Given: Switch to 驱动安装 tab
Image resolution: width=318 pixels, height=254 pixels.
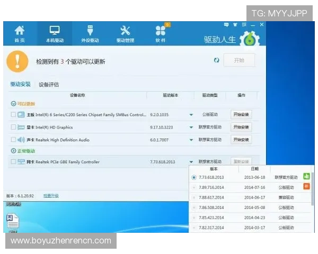Looking at the screenshot, I should click(x=21, y=84).
